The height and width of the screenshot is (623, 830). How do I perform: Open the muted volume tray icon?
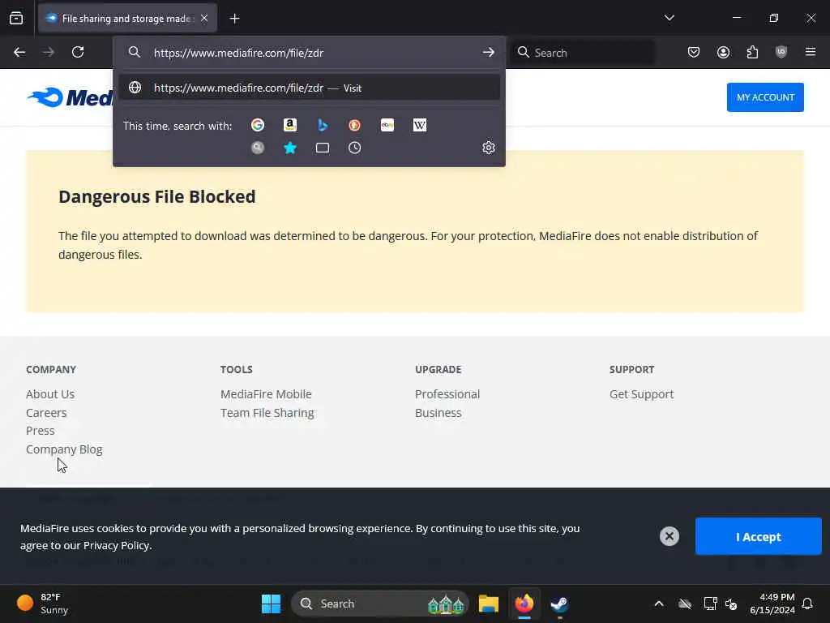(731, 604)
